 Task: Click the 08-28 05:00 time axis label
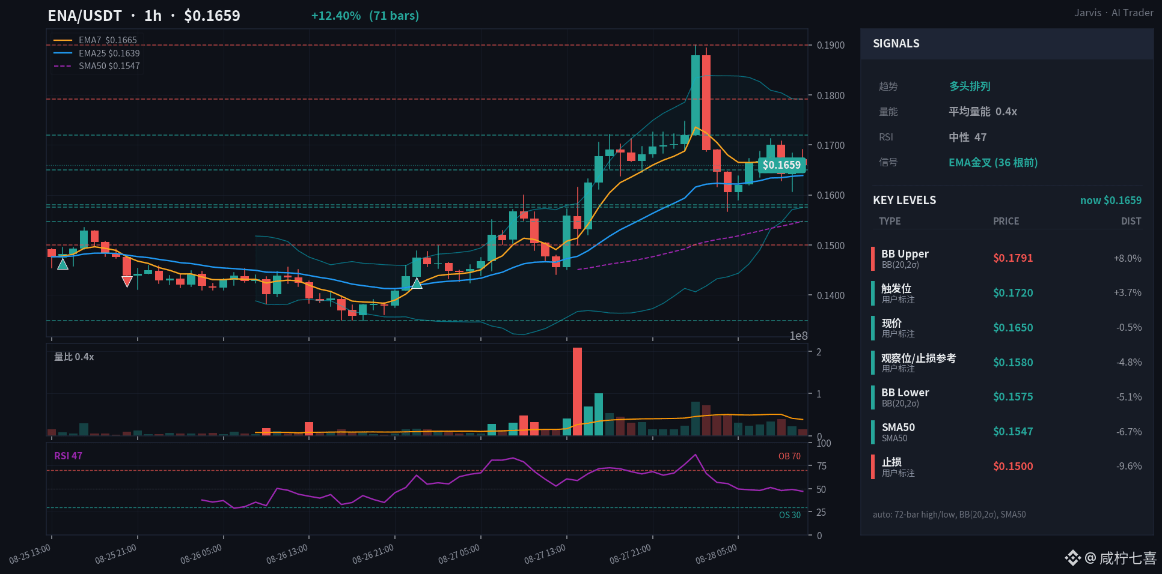717,554
